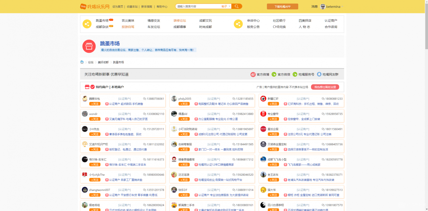Click the 惠 icon in 快乐DF row

tap(196, 195)
